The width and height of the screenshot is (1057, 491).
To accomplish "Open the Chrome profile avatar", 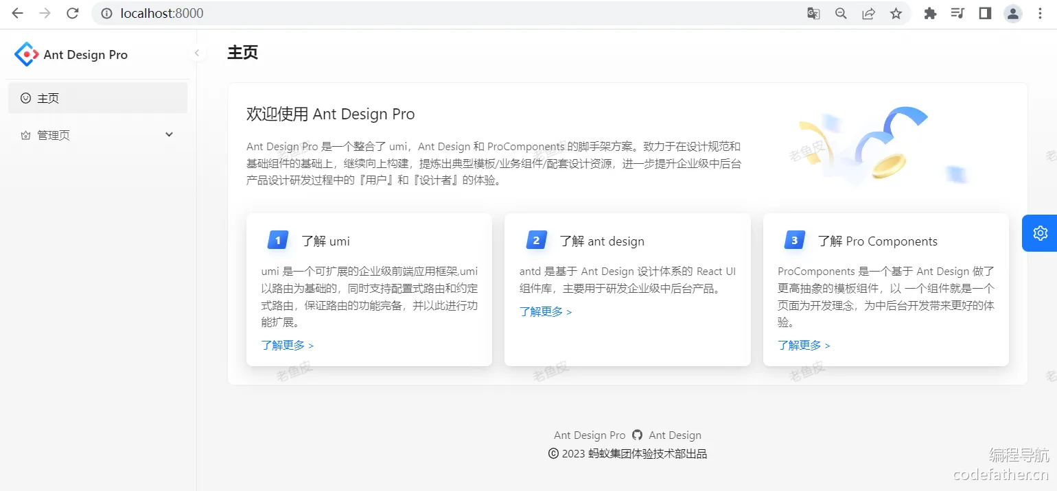I will pos(1013,13).
